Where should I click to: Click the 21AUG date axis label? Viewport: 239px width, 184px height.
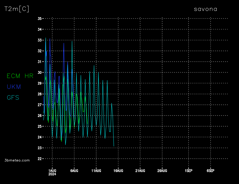point(140,171)
